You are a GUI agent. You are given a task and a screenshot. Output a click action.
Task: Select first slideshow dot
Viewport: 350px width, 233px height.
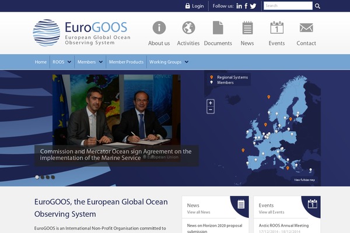[x=37, y=177]
